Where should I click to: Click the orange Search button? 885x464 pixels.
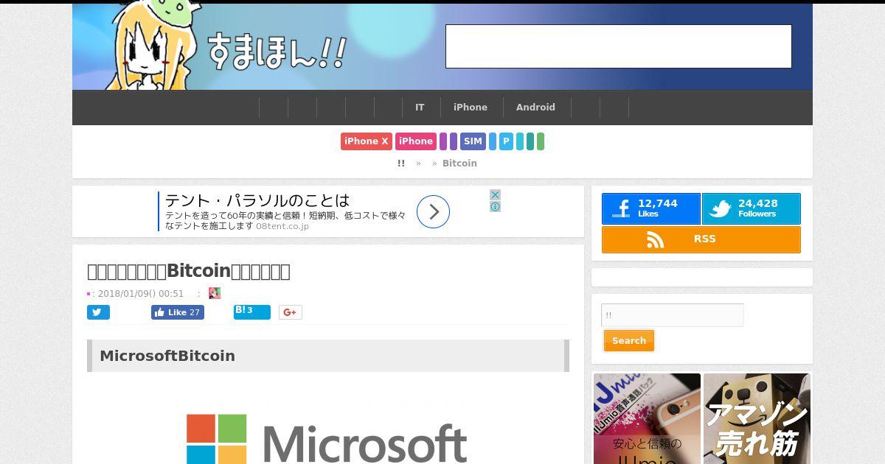pyautogui.click(x=629, y=341)
